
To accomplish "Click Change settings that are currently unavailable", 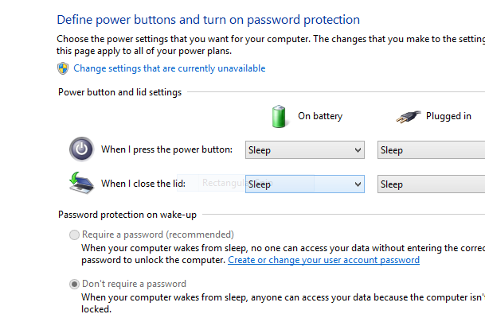I will pyautogui.click(x=169, y=68).
